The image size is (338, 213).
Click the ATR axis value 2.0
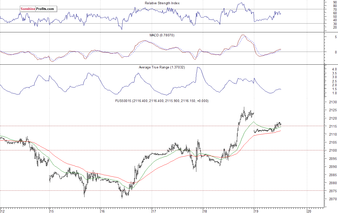click(x=334, y=85)
